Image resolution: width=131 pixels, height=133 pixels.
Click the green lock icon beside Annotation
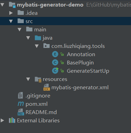pyautogui.click(x=62, y=54)
